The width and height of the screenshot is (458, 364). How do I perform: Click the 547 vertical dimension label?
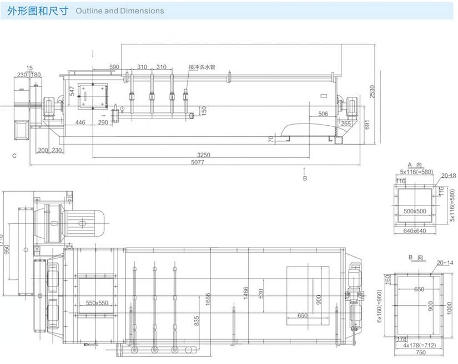(72, 91)
